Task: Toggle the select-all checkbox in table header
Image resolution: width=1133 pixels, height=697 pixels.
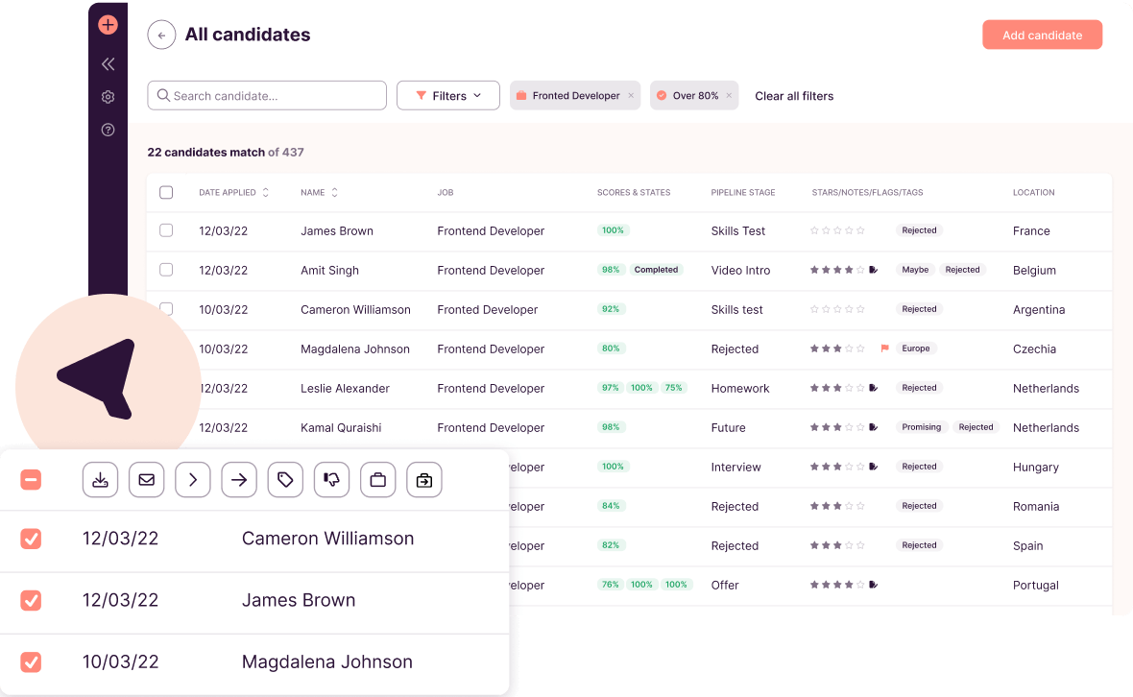Action: (166, 192)
